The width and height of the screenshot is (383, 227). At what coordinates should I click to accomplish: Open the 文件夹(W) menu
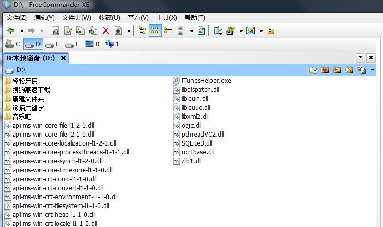[x=76, y=18]
